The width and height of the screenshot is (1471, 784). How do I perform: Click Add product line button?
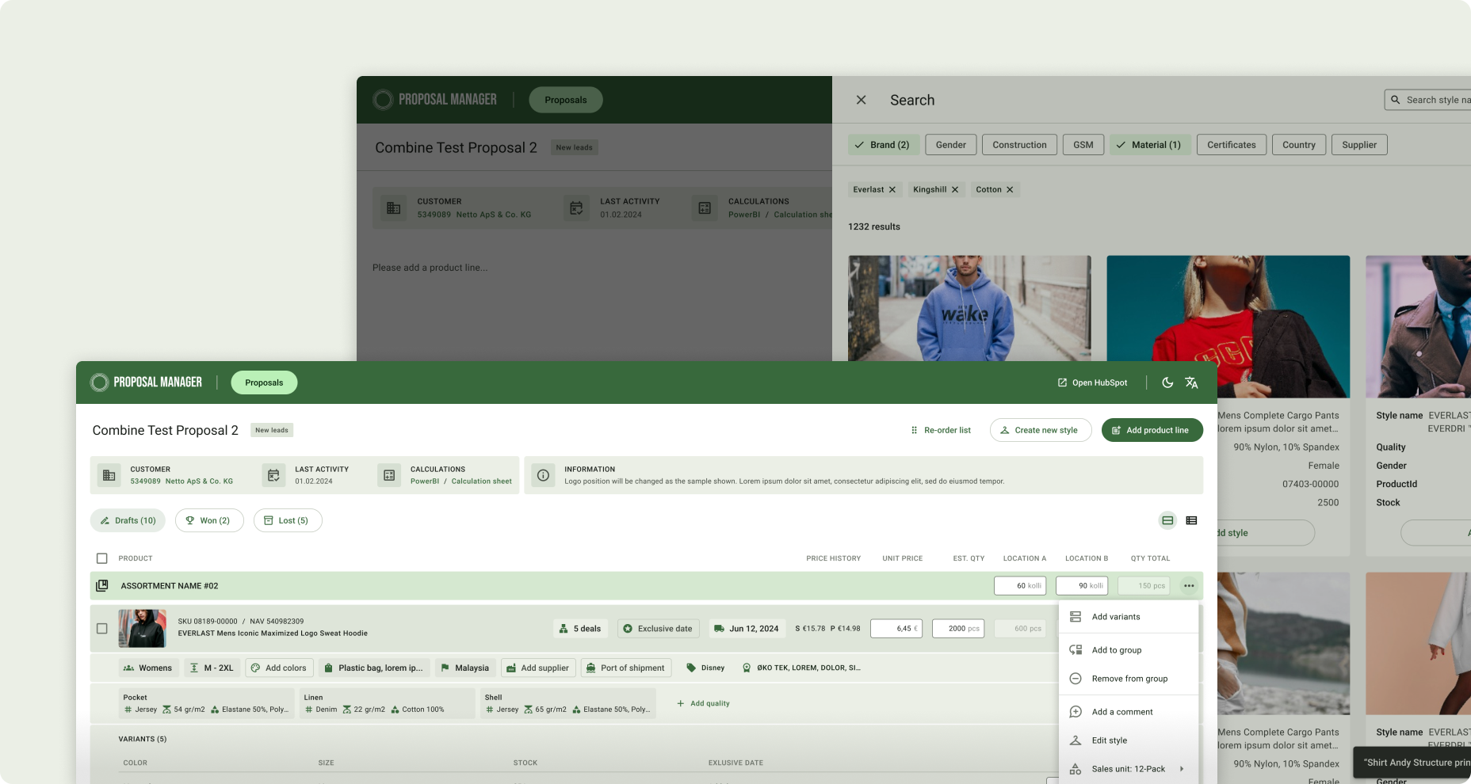(x=1152, y=430)
